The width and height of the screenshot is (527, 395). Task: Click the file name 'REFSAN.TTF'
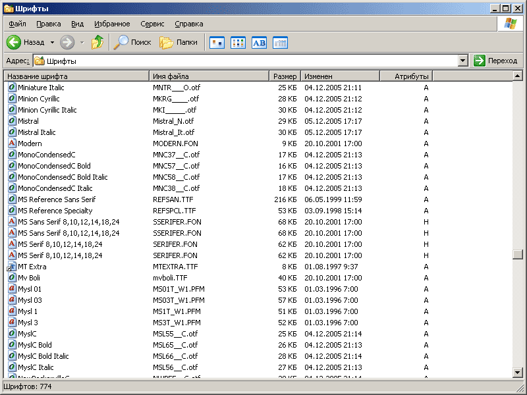[x=173, y=199]
